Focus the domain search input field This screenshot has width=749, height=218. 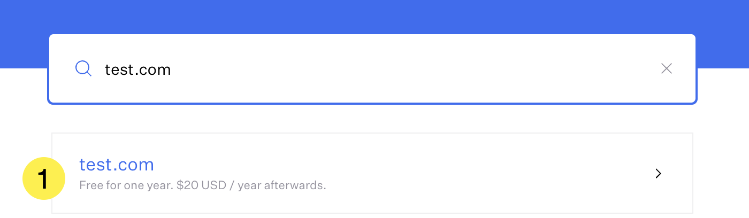tap(374, 69)
